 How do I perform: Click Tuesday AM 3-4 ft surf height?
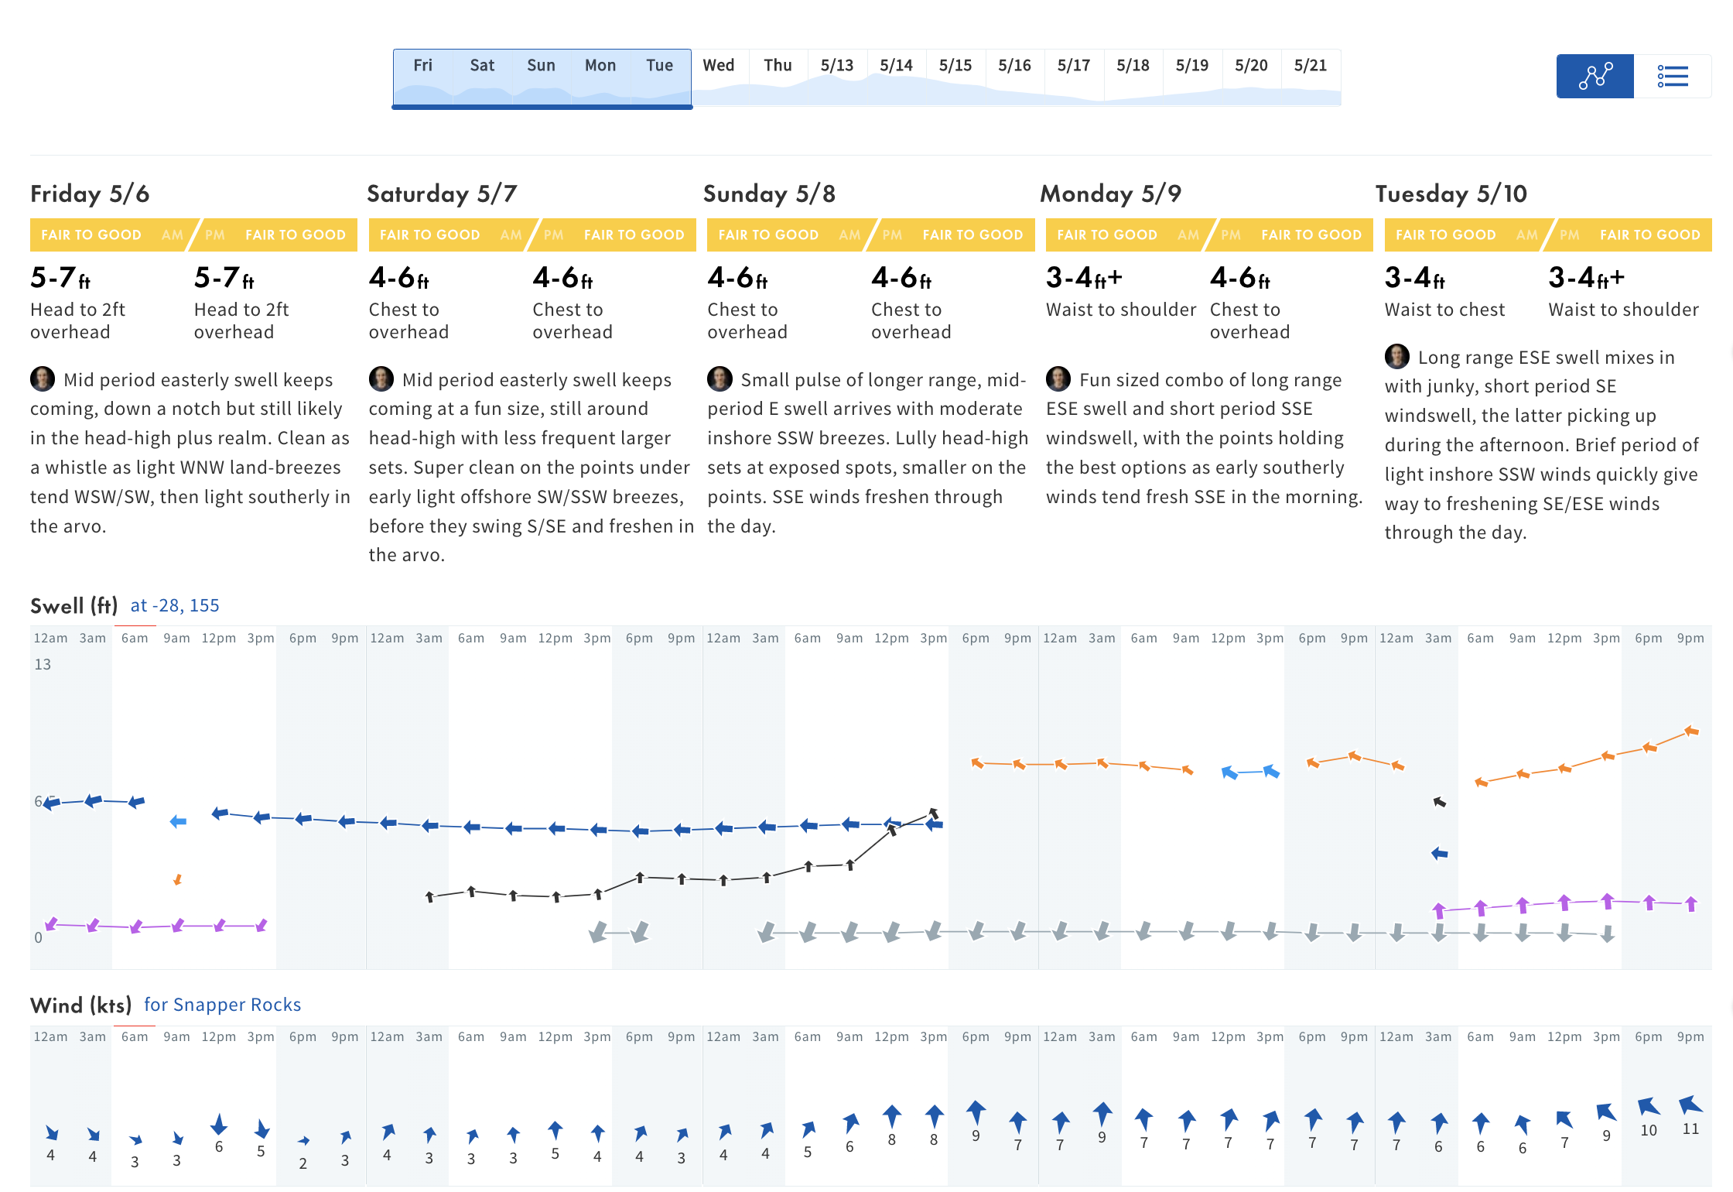click(1414, 277)
